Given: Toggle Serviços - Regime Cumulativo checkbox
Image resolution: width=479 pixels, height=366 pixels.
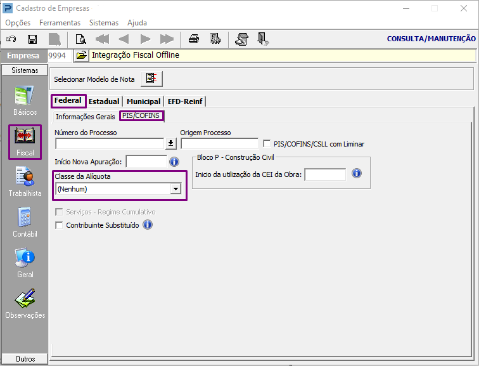Looking at the screenshot, I should (x=59, y=212).
